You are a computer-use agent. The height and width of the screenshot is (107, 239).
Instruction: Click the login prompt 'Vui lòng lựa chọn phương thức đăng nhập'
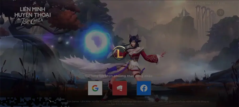click(119, 76)
